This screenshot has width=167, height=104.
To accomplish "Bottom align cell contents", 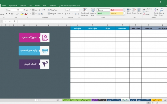I will (x=36, y=10).
